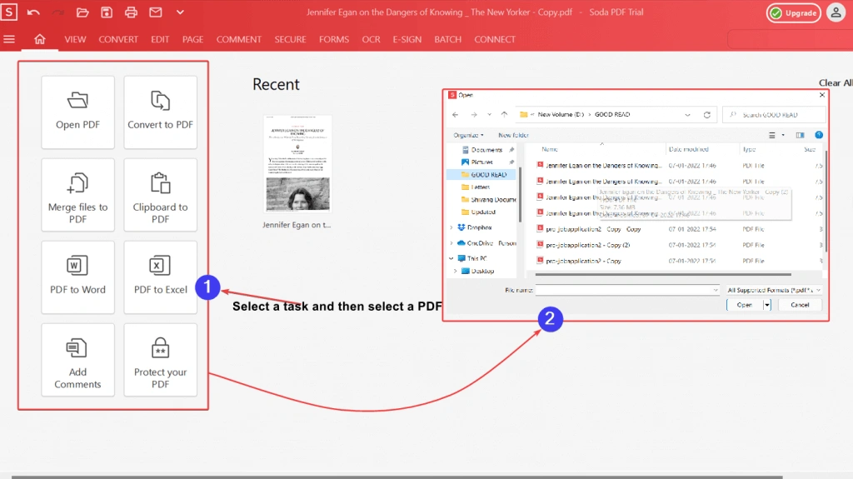Screen dimensions: 853x479
Task: Open the CONNECT tab
Action: pos(495,39)
